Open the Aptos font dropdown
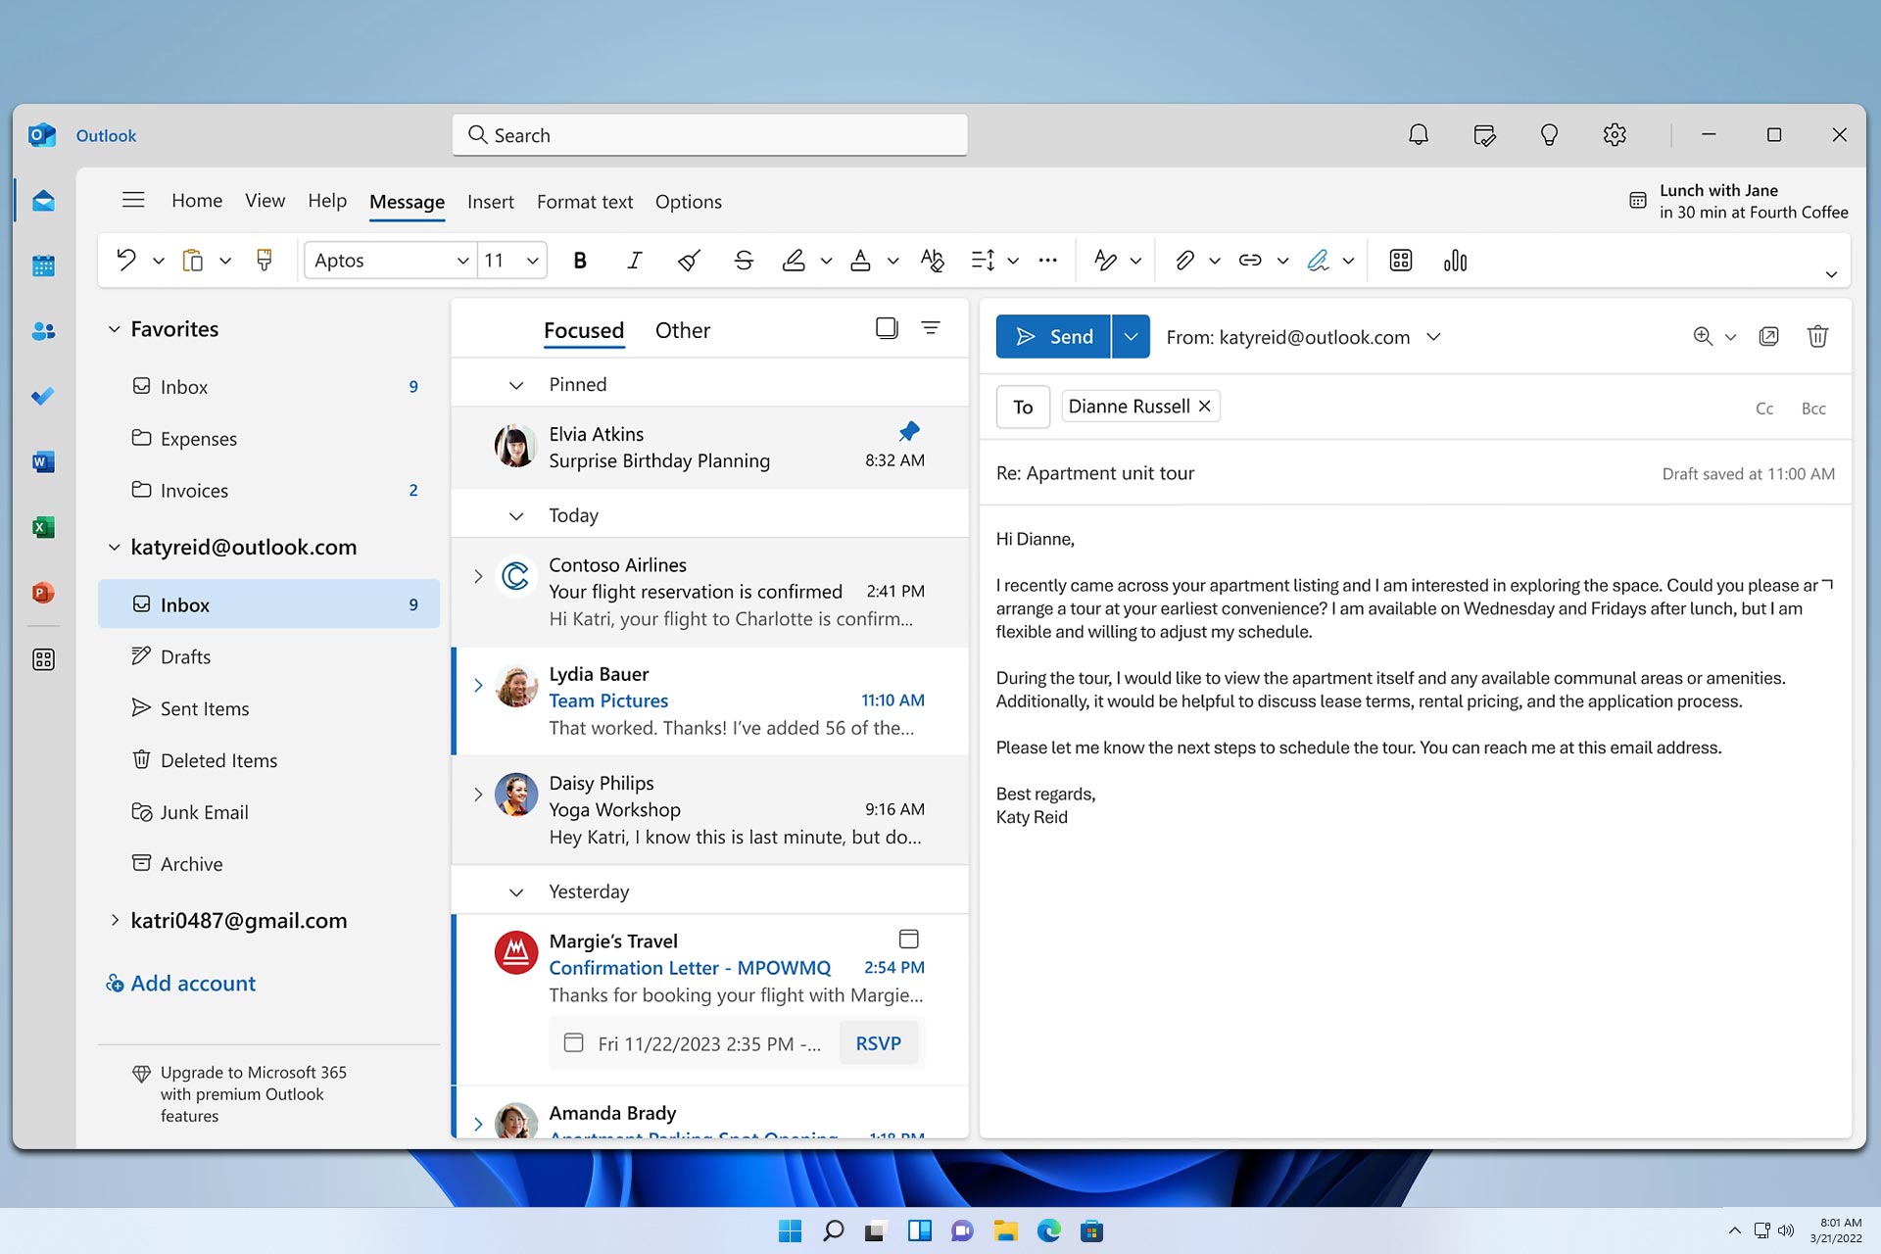The height and width of the screenshot is (1254, 1881). click(x=462, y=261)
